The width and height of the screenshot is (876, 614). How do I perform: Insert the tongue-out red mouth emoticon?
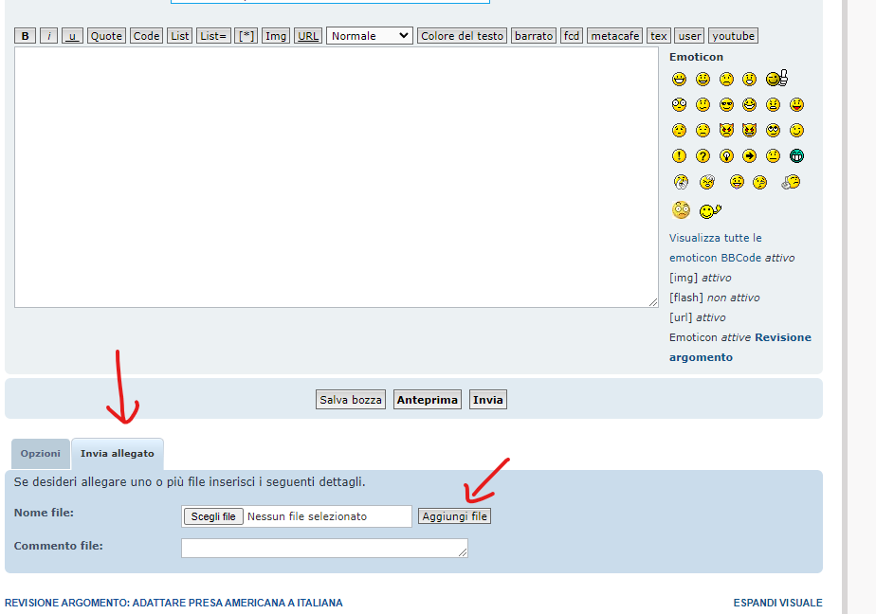796,104
